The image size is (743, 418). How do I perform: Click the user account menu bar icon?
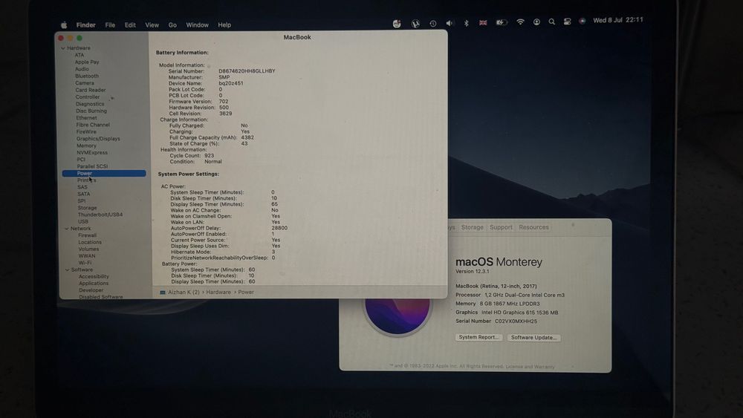click(536, 22)
